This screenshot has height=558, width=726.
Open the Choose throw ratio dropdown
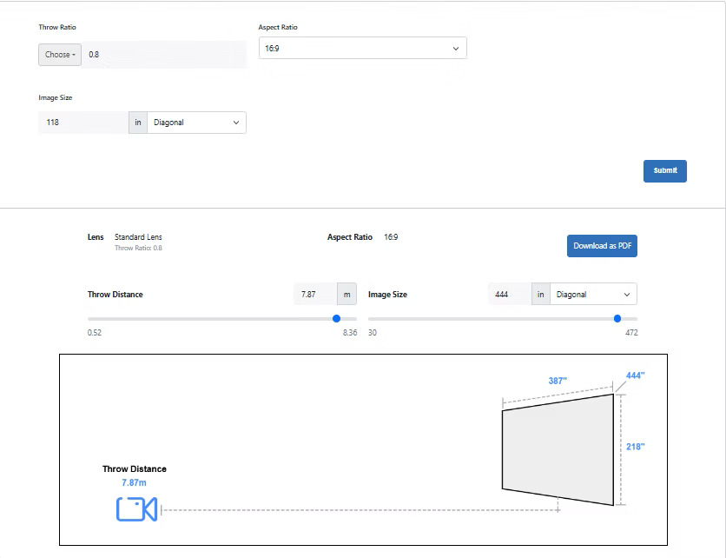(60, 55)
